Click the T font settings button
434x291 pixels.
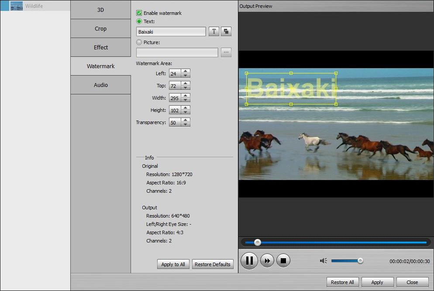coord(214,31)
